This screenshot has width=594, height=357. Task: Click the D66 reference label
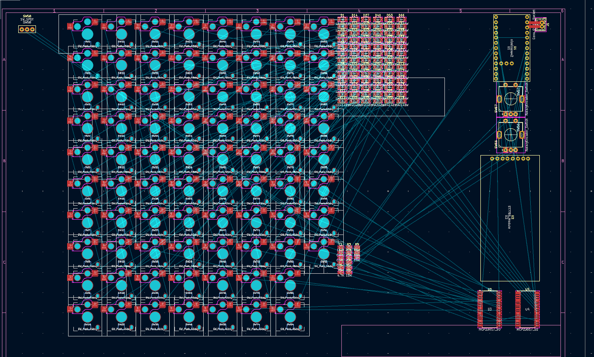401,16
